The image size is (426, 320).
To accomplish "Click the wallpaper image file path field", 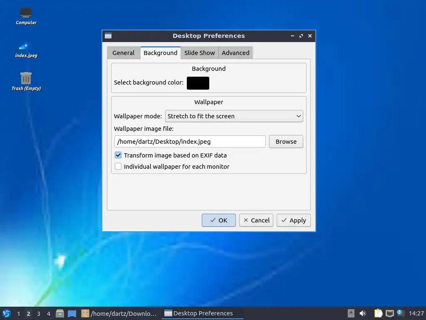I will click(190, 142).
